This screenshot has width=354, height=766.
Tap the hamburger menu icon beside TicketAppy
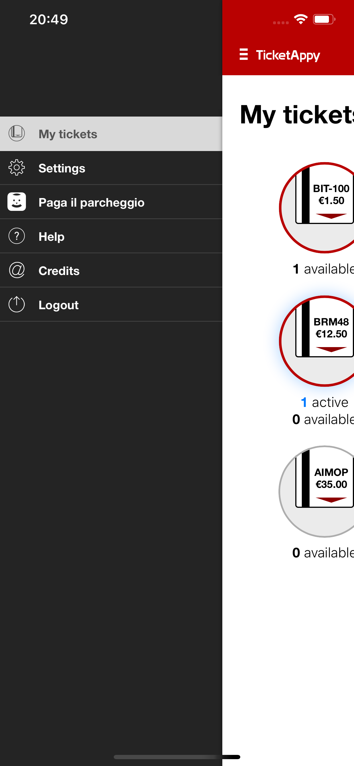(x=243, y=54)
